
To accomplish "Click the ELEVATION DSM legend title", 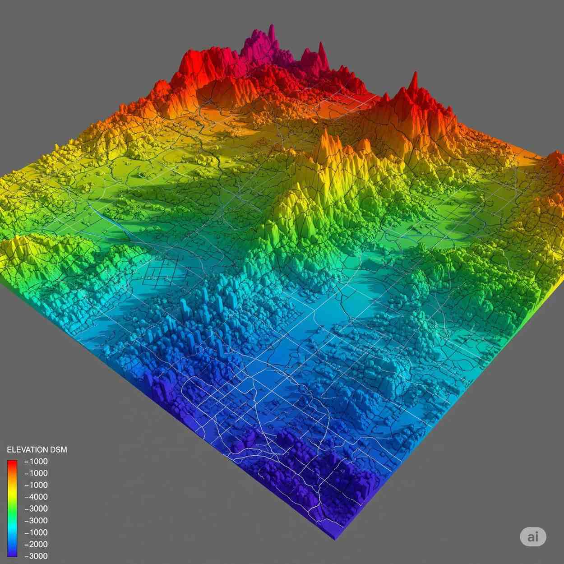I will (37, 449).
